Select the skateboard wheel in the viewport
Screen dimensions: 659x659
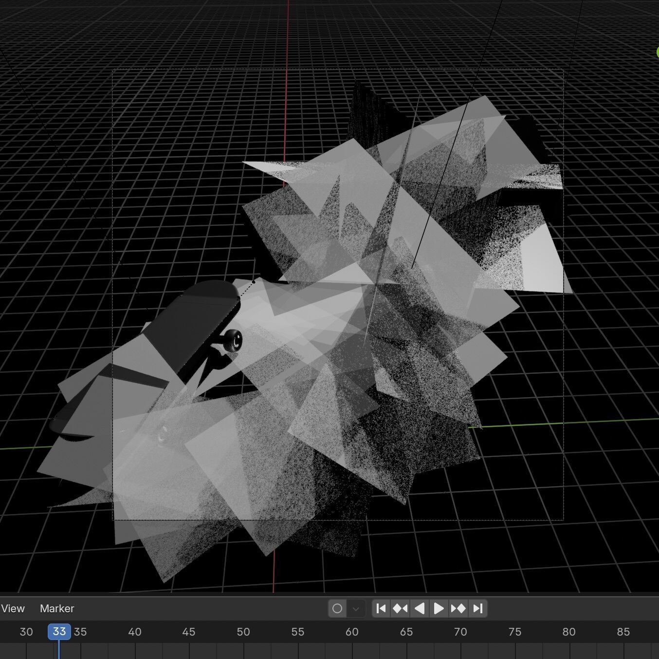point(233,339)
